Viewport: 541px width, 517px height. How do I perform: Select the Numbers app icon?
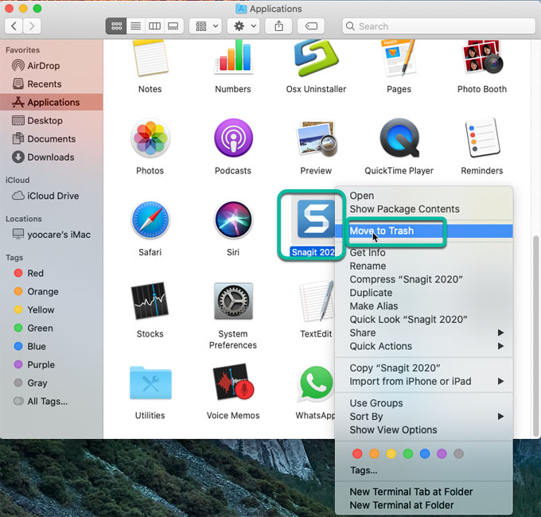tap(234, 57)
